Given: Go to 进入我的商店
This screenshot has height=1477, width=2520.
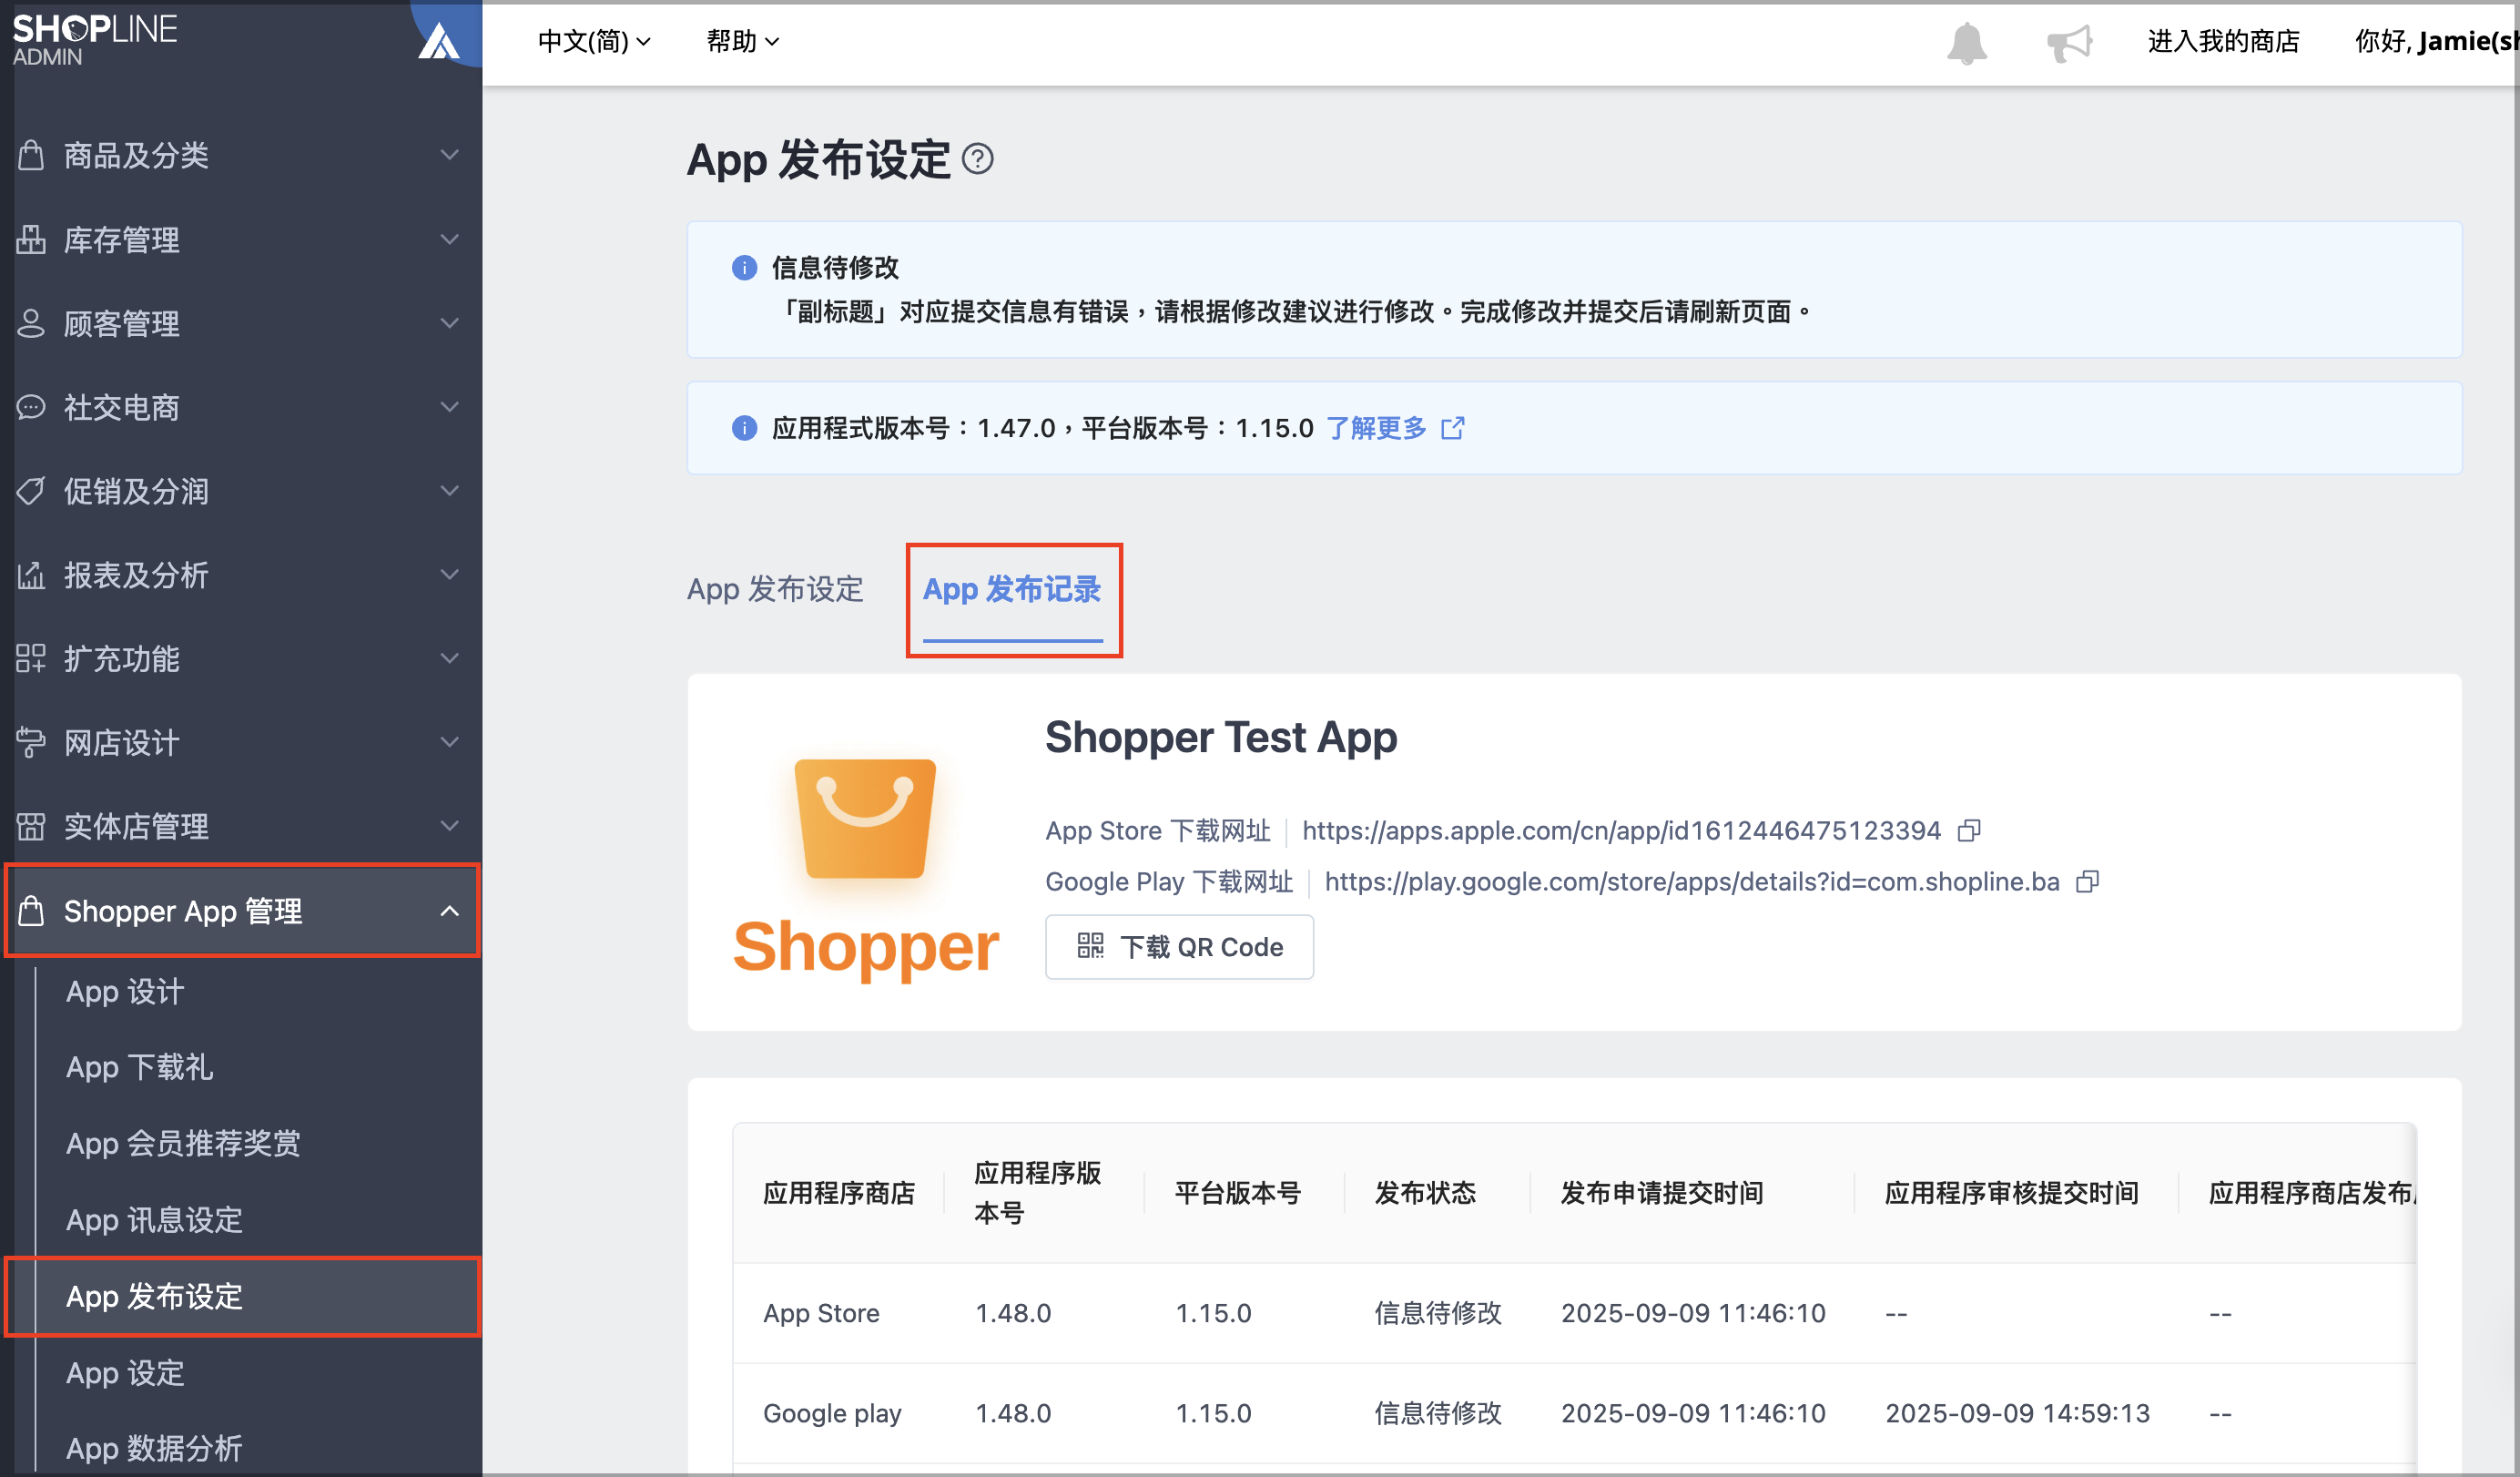Looking at the screenshot, I should pos(2223,41).
